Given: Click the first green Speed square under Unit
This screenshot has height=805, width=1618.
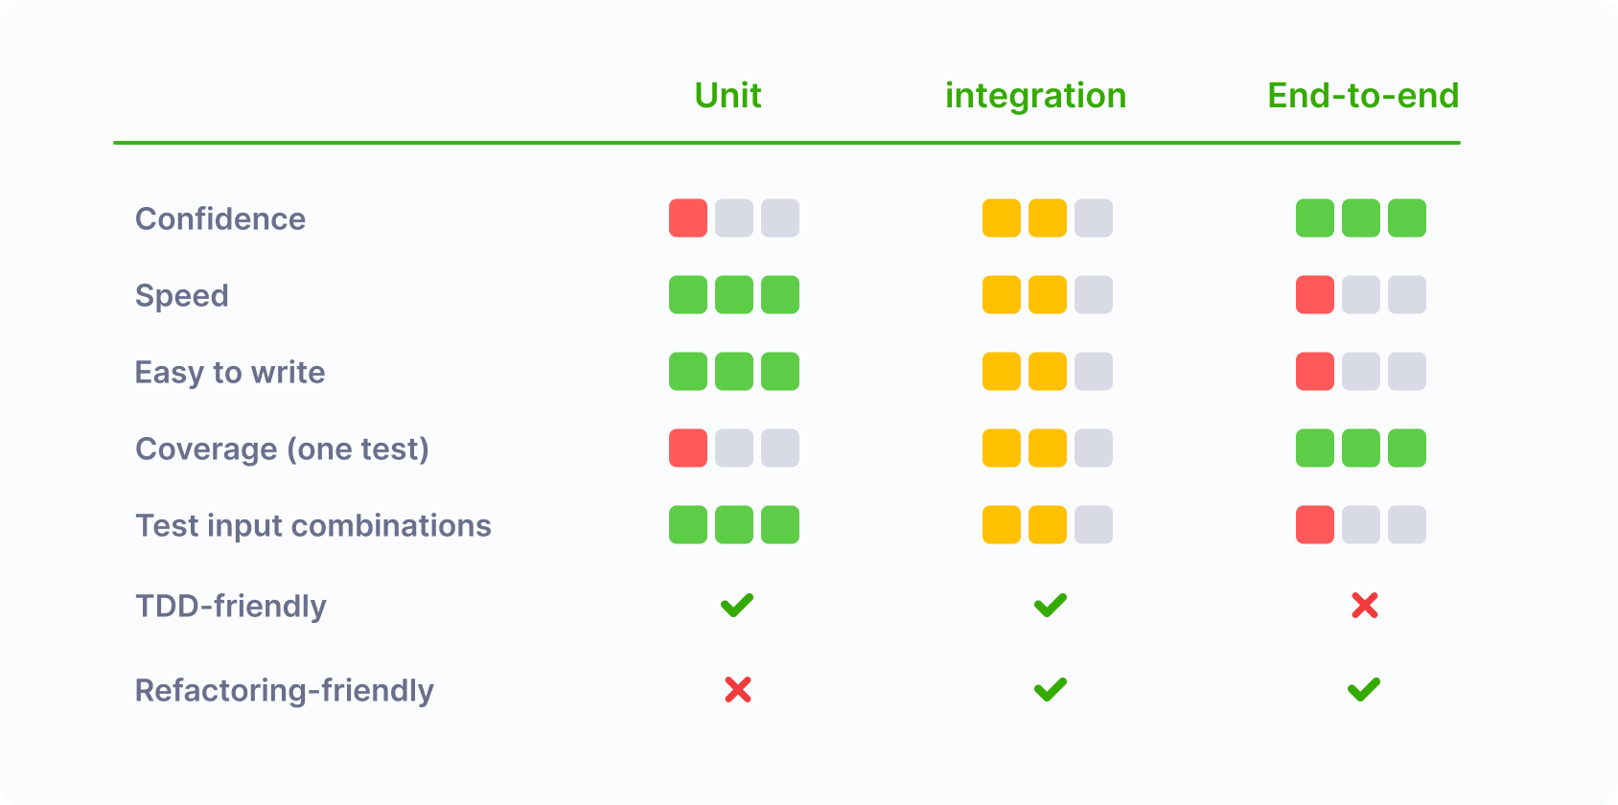Looking at the screenshot, I should click(x=688, y=294).
